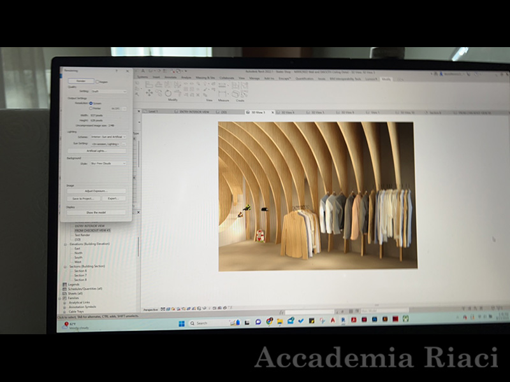Select the Trim/Extend to Corner tool

pyautogui.click(x=178, y=94)
